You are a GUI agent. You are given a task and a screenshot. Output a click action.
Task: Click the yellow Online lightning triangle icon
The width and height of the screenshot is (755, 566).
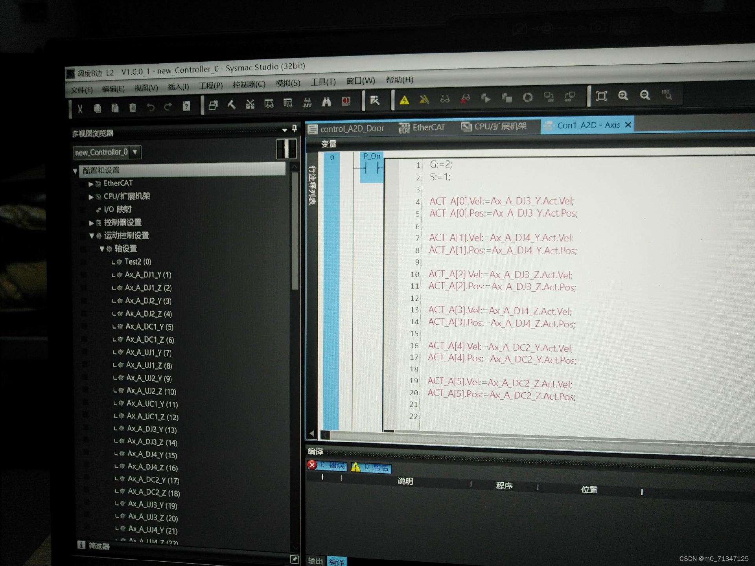coord(404,100)
